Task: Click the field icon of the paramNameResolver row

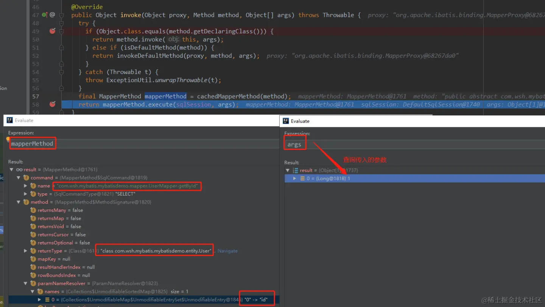Action: 33,283
